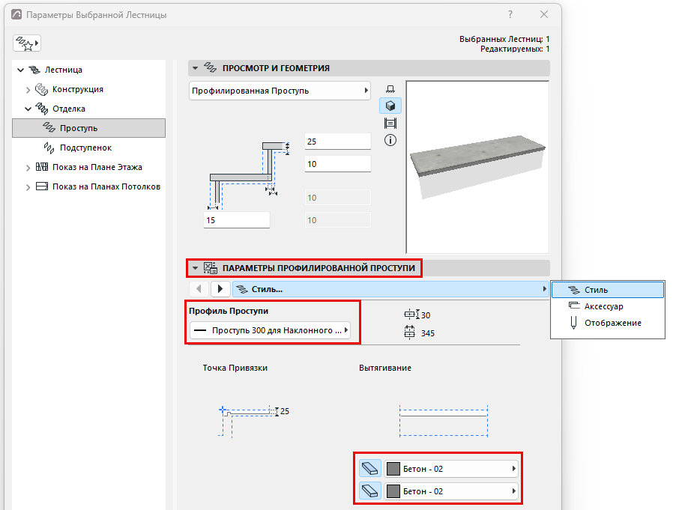Viewport: 673px width, 510px height.
Task: Toggle the bottom surface override icon for Бетон - 02
Action: [370, 491]
